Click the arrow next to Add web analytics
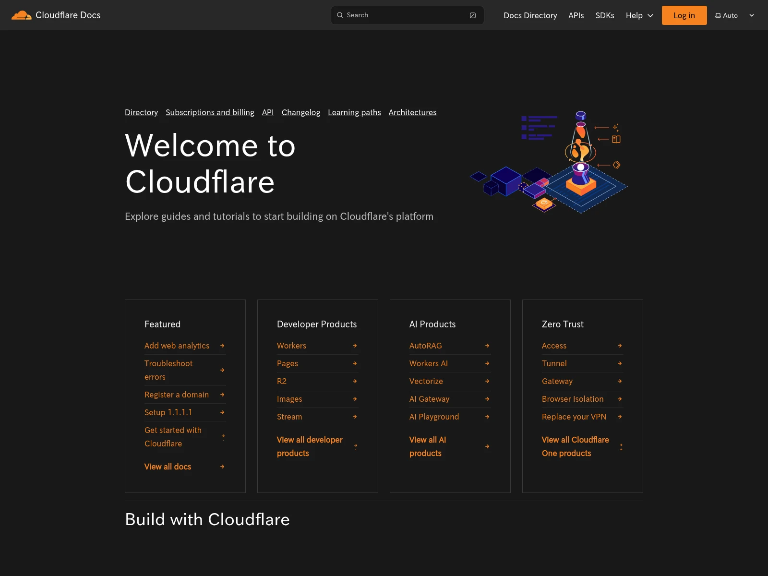Viewport: 768px width, 576px height. [222, 346]
